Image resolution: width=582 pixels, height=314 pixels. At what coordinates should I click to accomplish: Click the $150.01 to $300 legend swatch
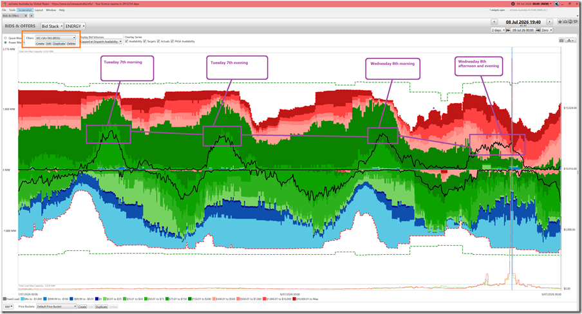click(190, 299)
